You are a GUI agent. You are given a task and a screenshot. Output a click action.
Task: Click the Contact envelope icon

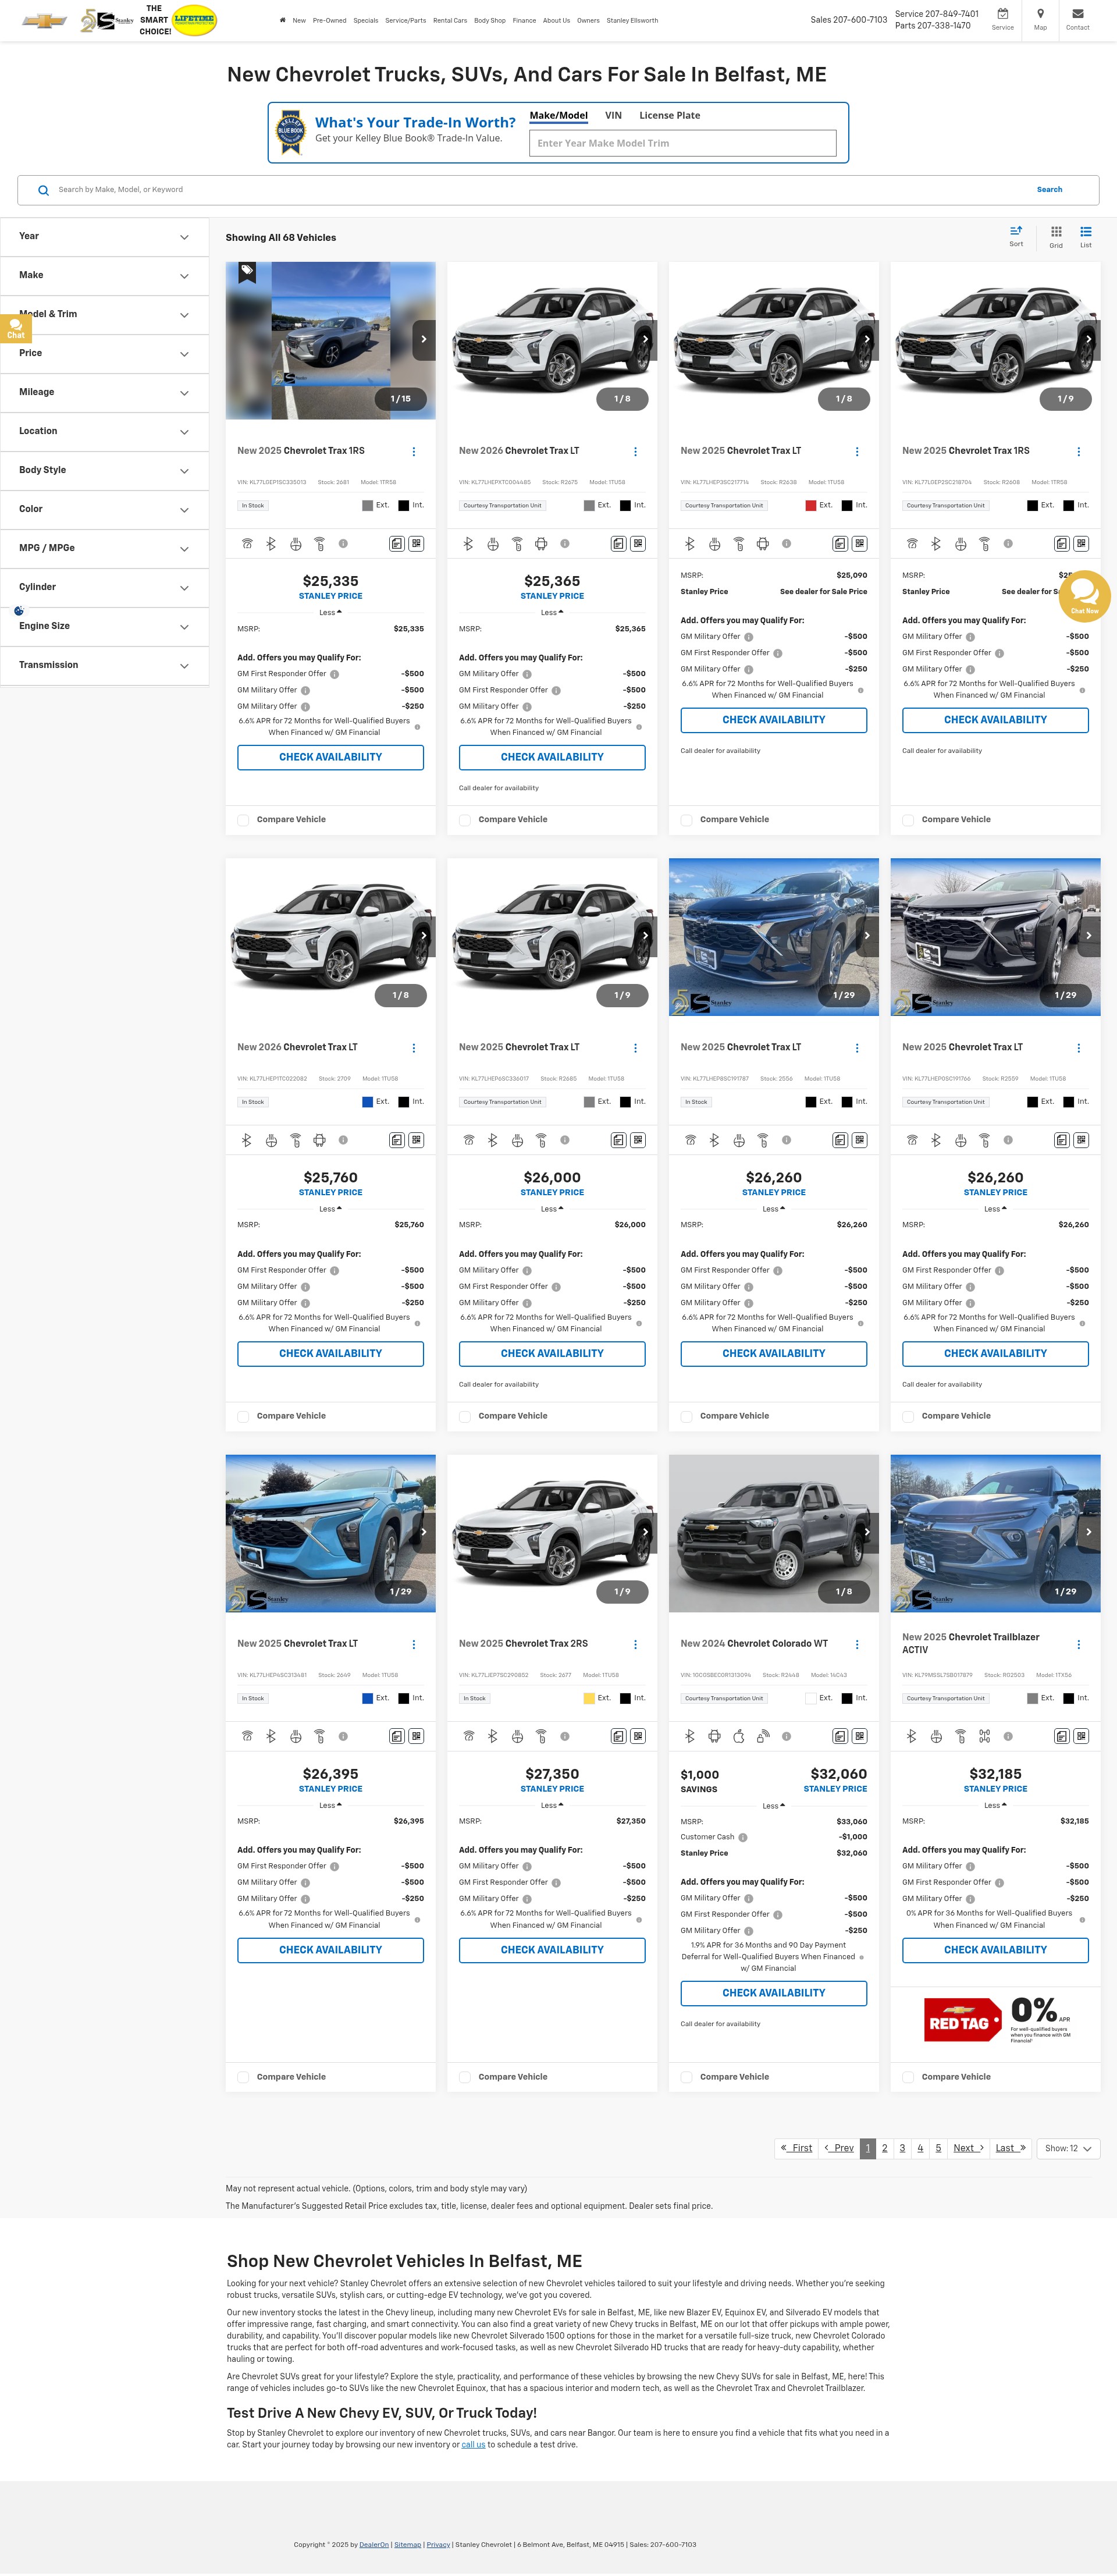click(x=1077, y=14)
